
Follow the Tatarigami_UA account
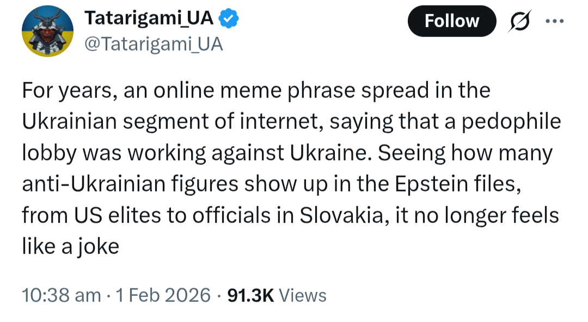click(x=451, y=21)
